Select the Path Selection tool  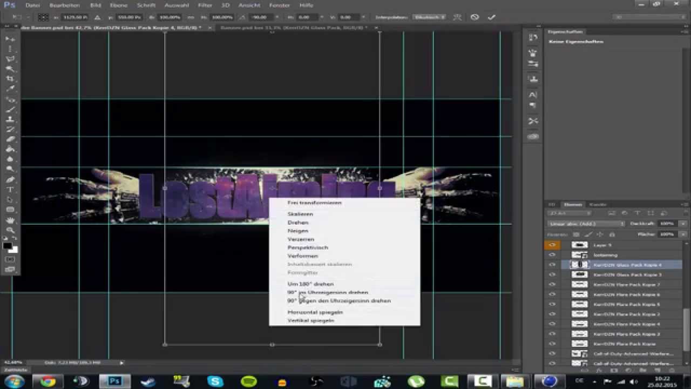click(10, 200)
